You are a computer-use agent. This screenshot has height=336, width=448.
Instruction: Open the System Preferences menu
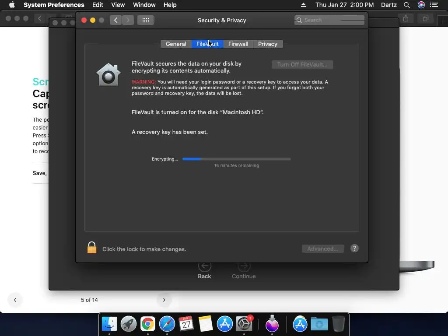54,5
